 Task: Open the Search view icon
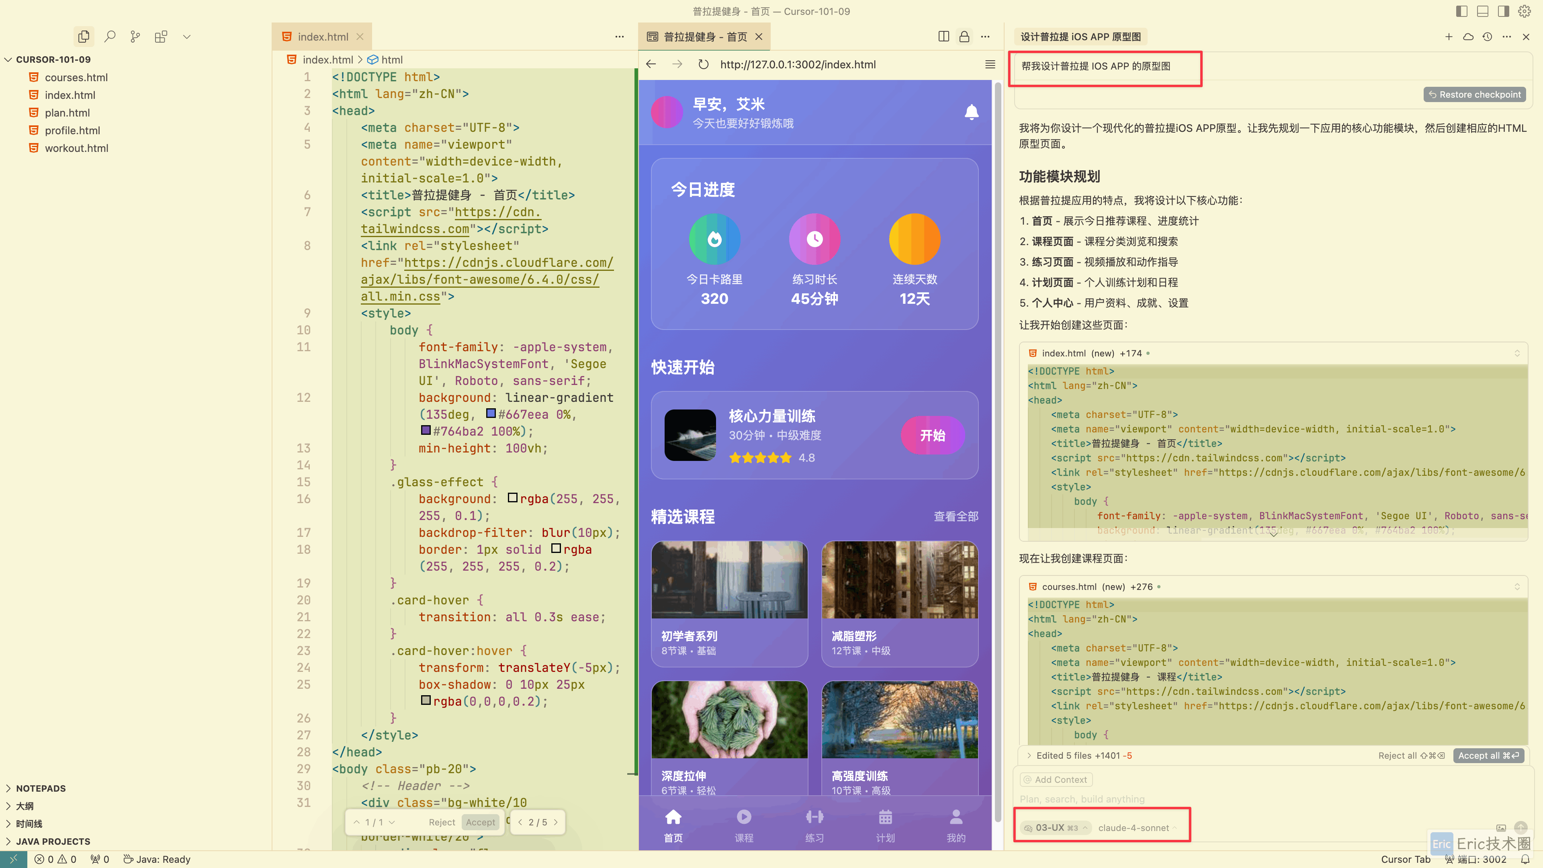point(110,37)
